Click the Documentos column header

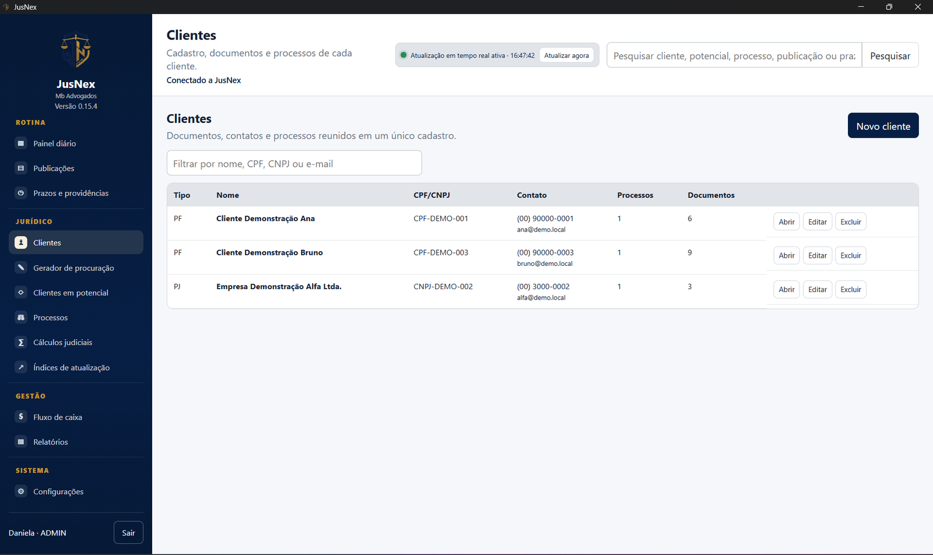pos(711,195)
